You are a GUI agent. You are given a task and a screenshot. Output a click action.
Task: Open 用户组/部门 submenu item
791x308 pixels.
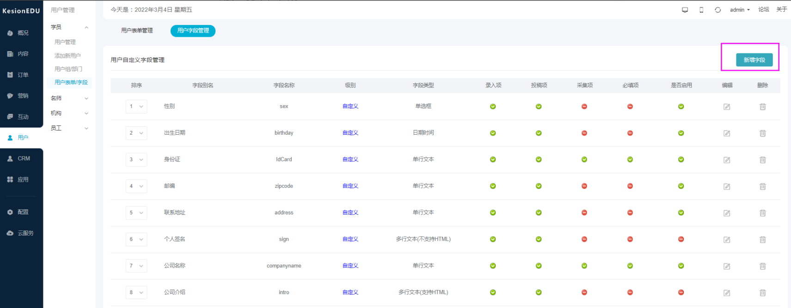click(68, 69)
